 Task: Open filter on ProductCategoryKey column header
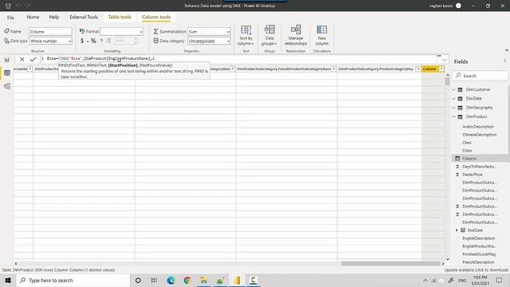[x=418, y=69]
